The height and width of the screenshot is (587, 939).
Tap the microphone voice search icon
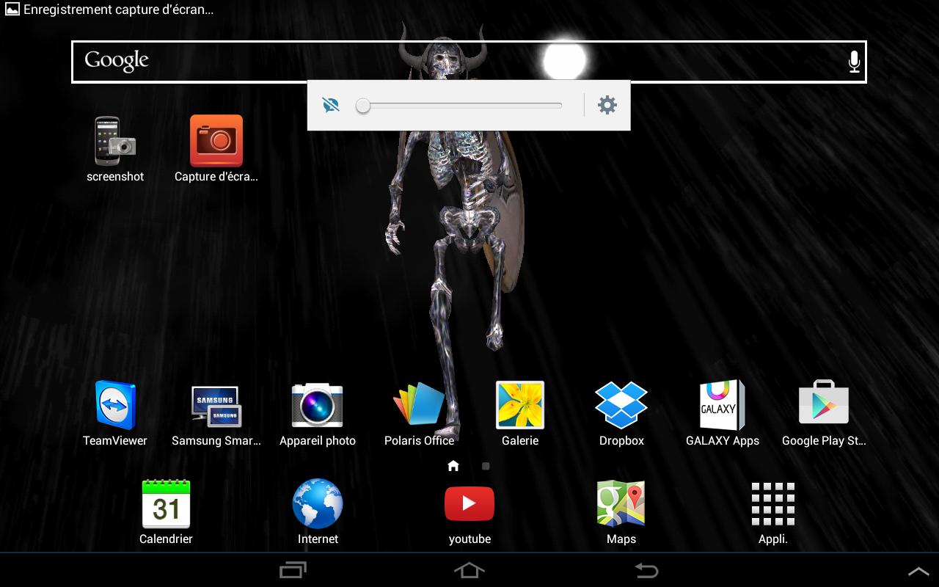[x=854, y=62]
